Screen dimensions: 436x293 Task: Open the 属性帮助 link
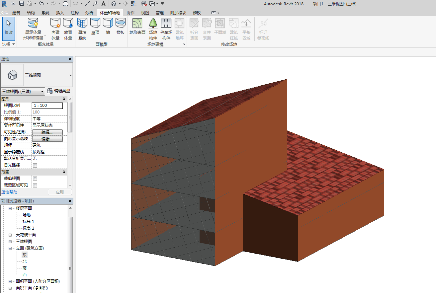coord(9,192)
